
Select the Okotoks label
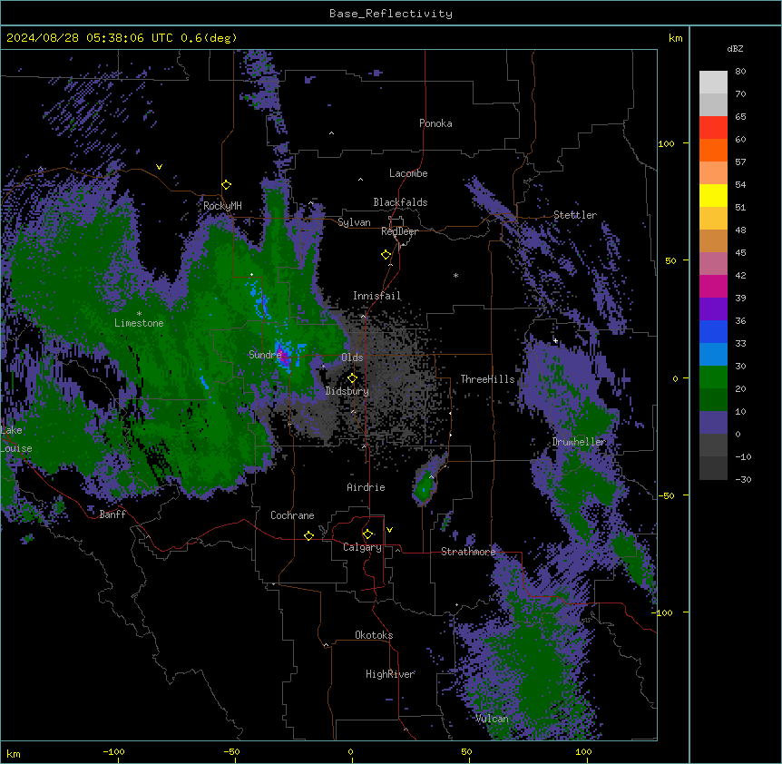pyautogui.click(x=374, y=635)
